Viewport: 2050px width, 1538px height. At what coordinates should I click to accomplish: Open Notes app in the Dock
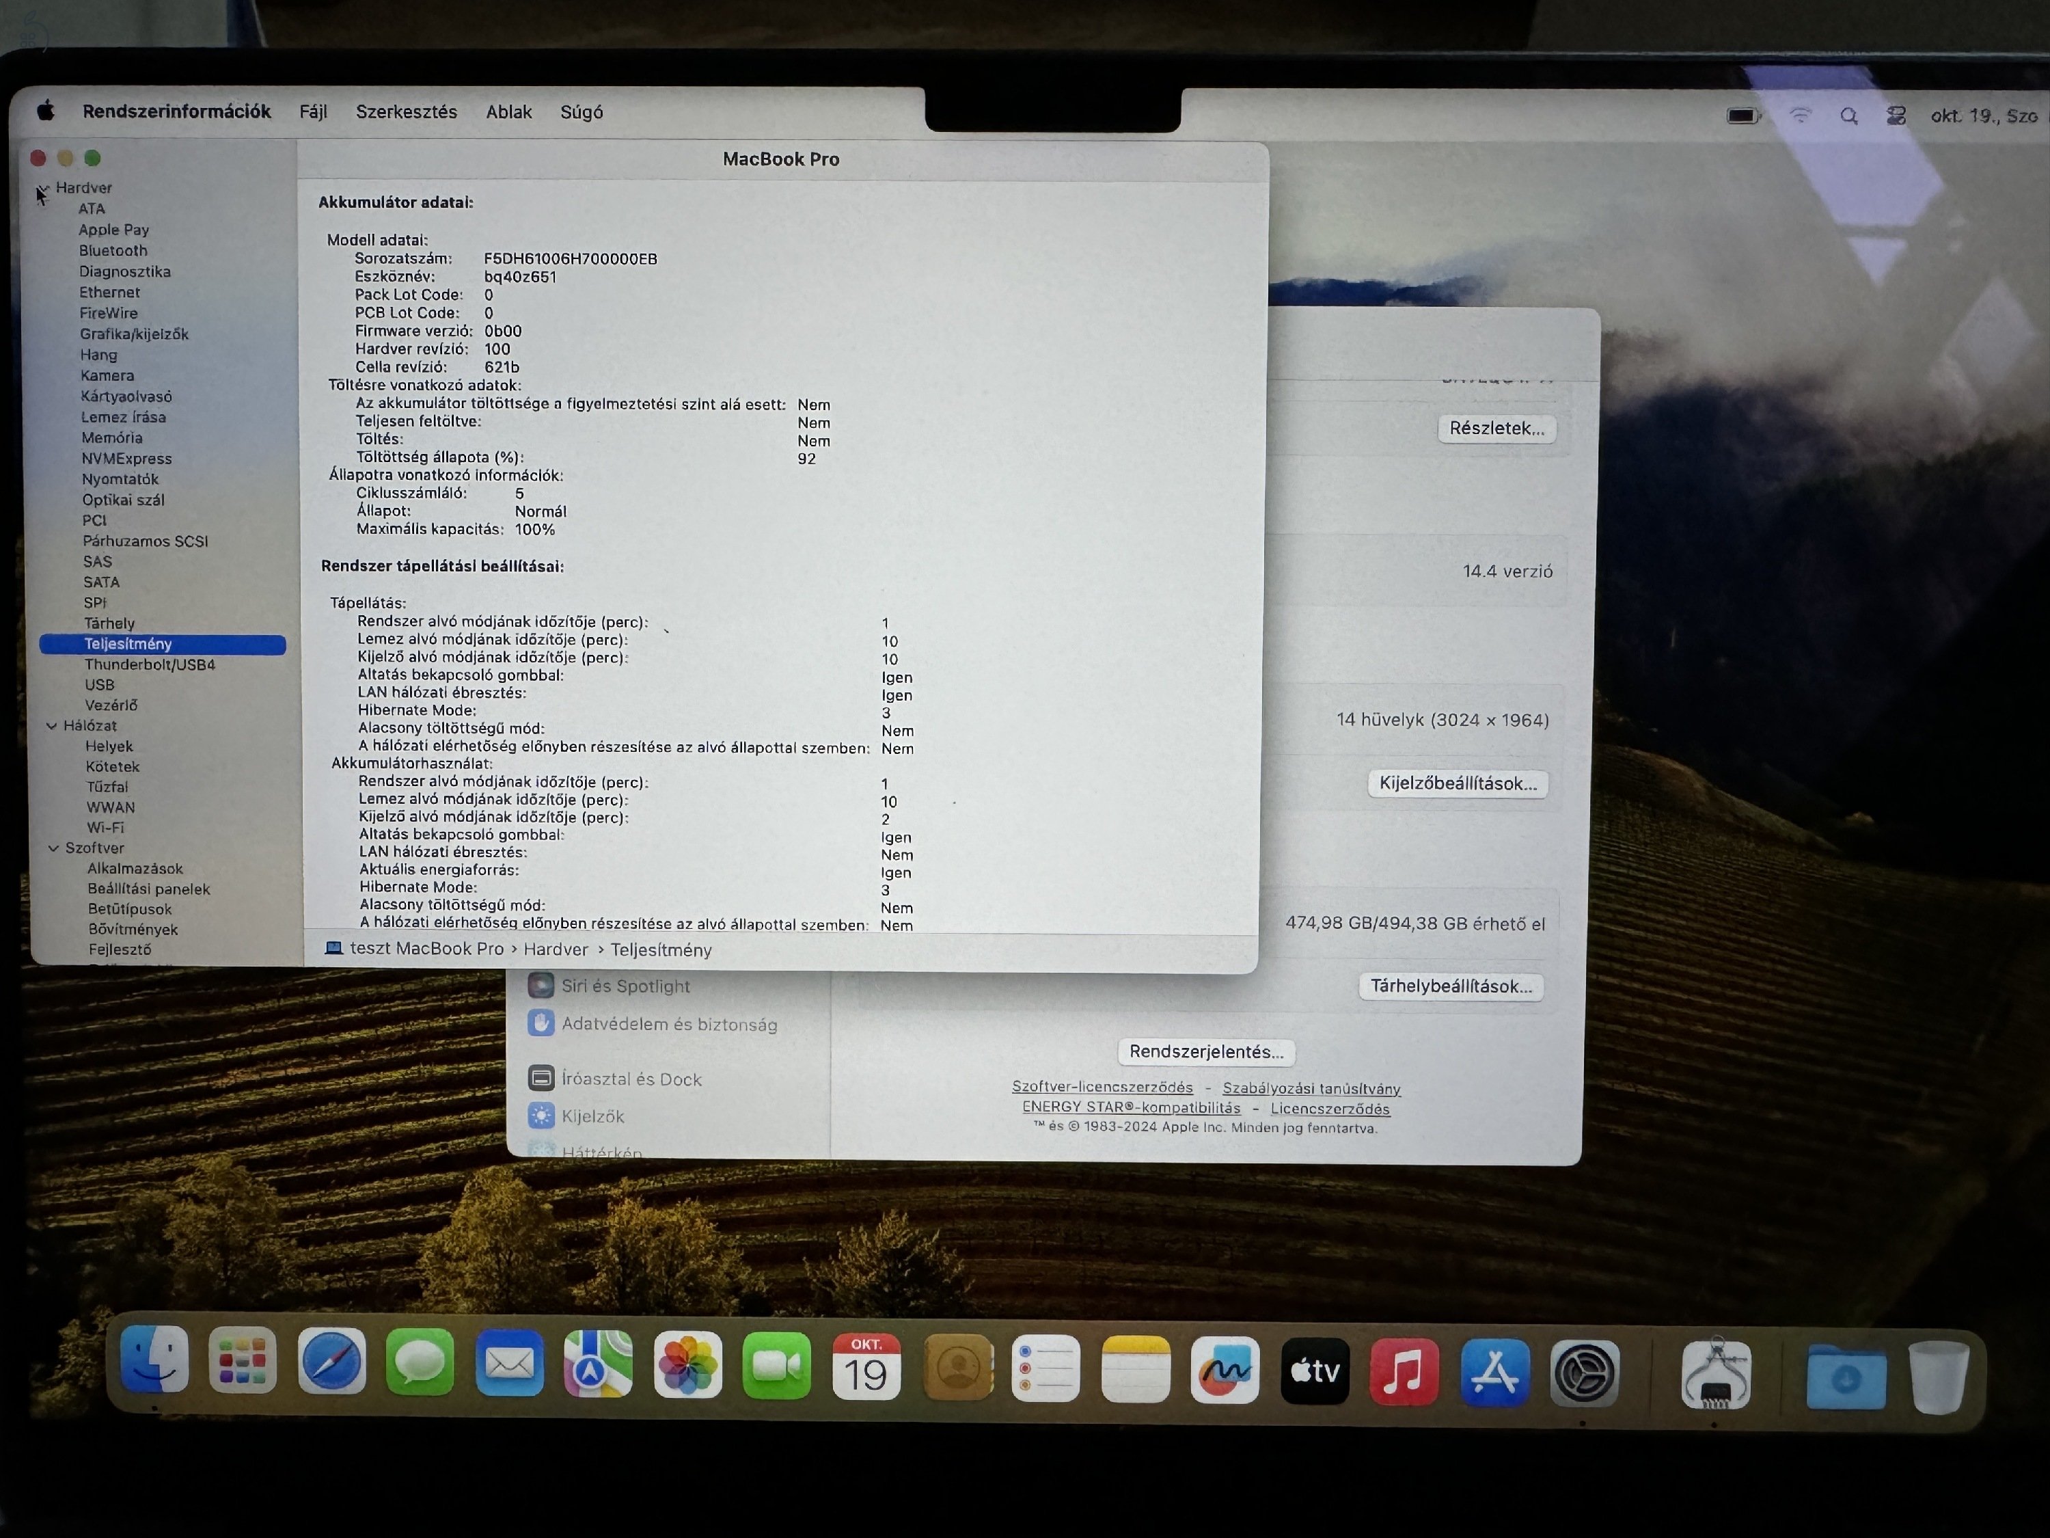pos(1135,1371)
